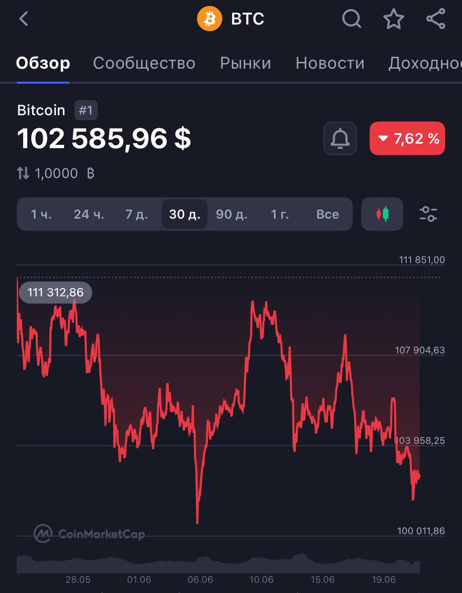Tap the back arrow icon
This screenshot has height=593, width=462.
[24, 19]
